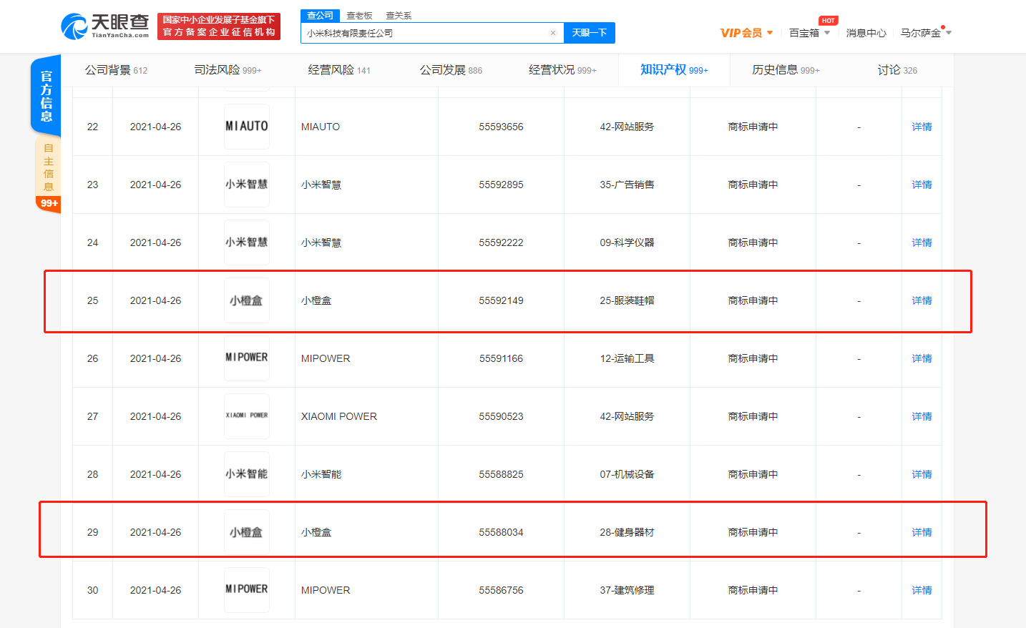This screenshot has height=628, width=1026.
Task: Clear search field with the x icon
Action: (552, 33)
